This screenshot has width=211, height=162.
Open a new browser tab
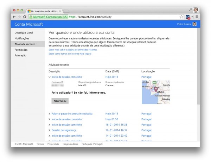tap(66, 11)
